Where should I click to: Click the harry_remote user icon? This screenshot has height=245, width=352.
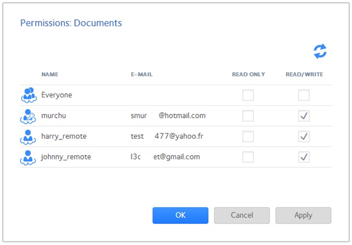pyautogui.click(x=28, y=136)
